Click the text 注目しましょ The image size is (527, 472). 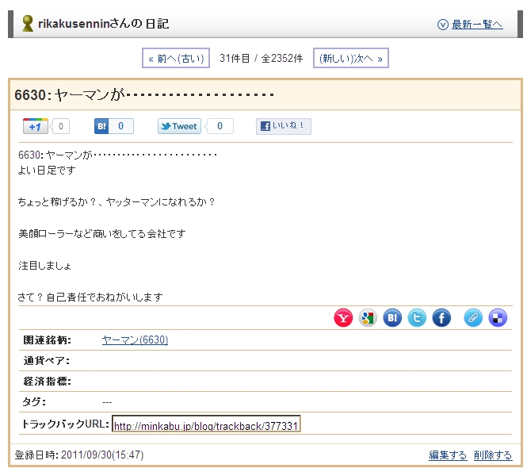tap(44, 266)
